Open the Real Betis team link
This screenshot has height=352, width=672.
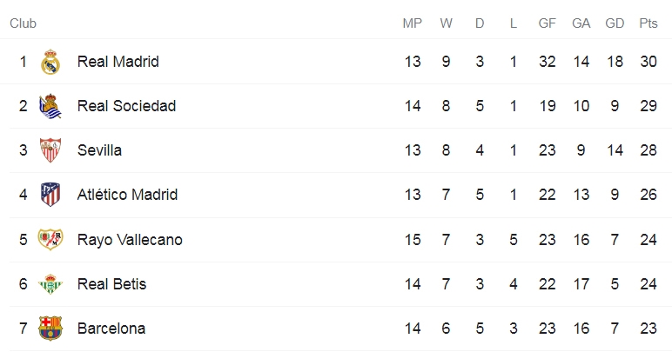(112, 284)
